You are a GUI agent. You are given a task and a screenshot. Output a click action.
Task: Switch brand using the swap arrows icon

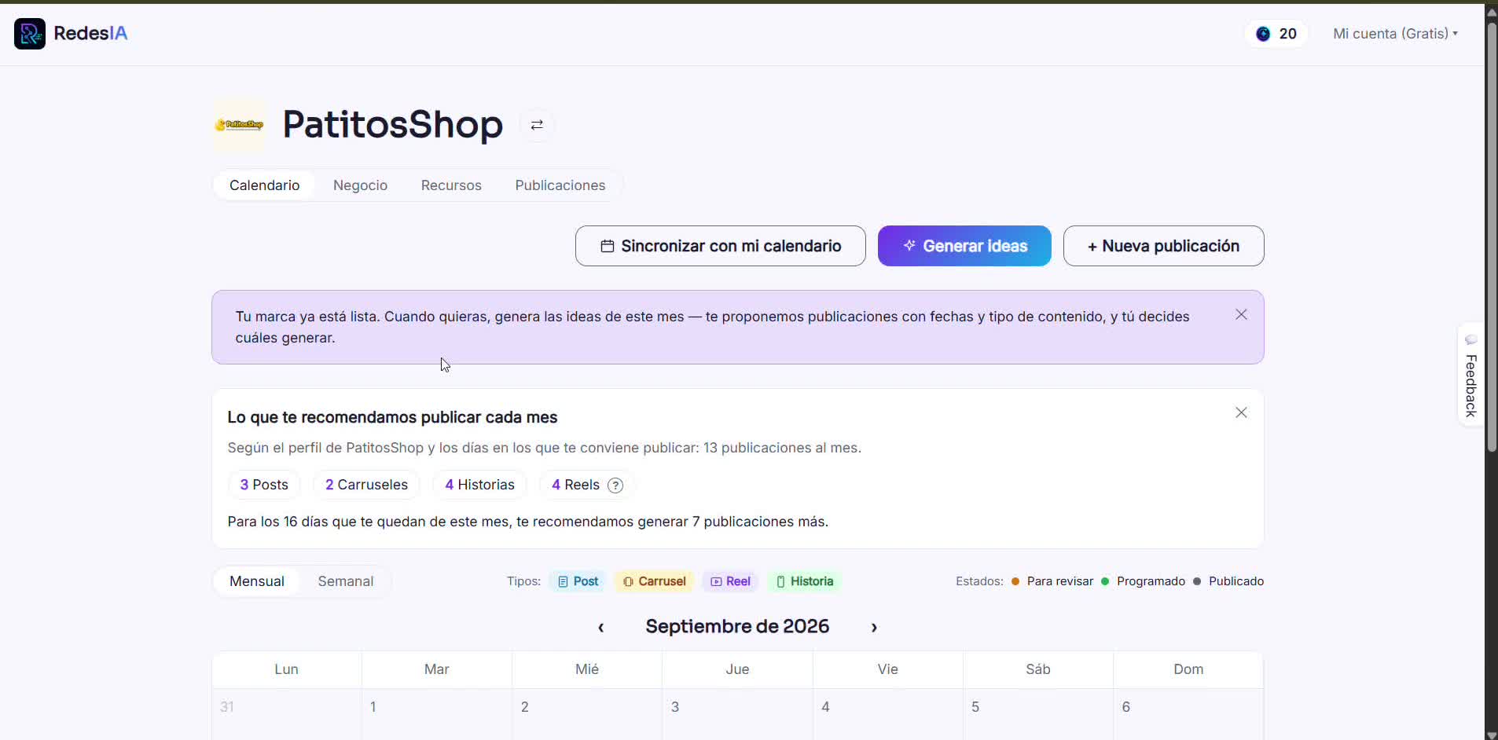tap(537, 125)
